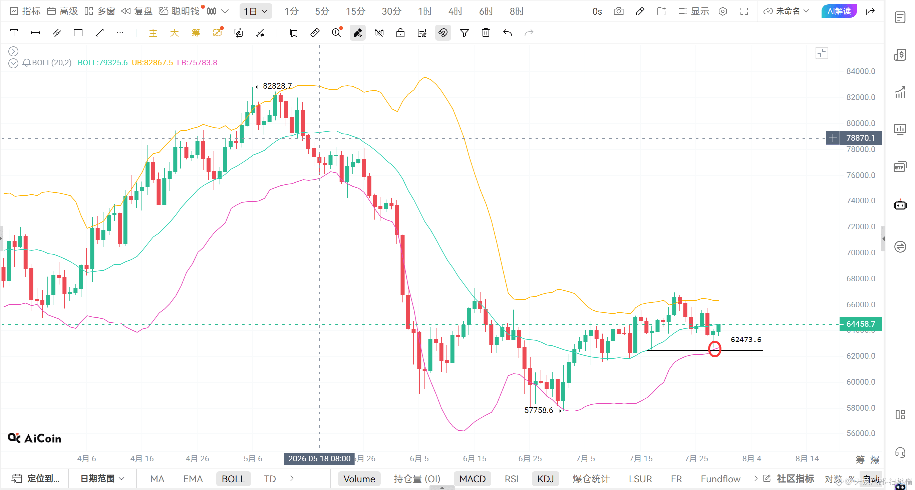Open the 聪明钱 smart money feature
The width and height of the screenshot is (915, 490).
pyautogui.click(x=179, y=11)
